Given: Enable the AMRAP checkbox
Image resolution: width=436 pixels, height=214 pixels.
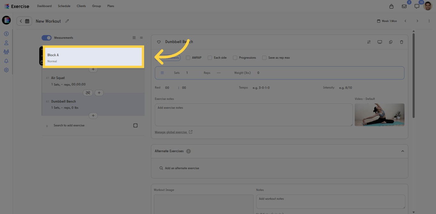Looking at the screenshot, I should tap(188, 58).
